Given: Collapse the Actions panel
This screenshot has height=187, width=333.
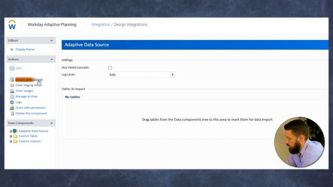Looking at the screenshot, I should pos(52,59).
